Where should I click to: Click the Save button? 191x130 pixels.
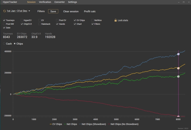(x=53, y=11)
